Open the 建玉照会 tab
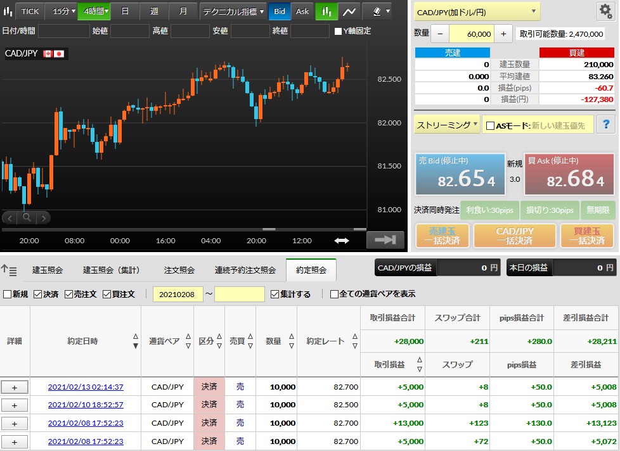 (x=48, y=270)
